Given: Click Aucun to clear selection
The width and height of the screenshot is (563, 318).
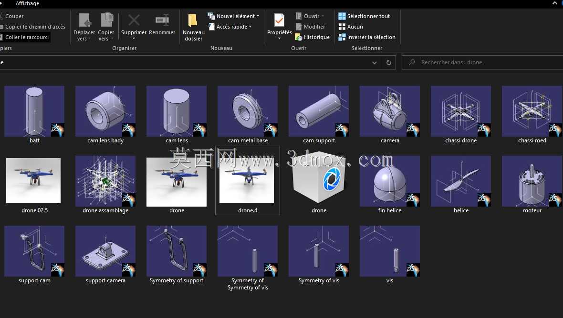Looking at the screenshot, I should 351,27.
